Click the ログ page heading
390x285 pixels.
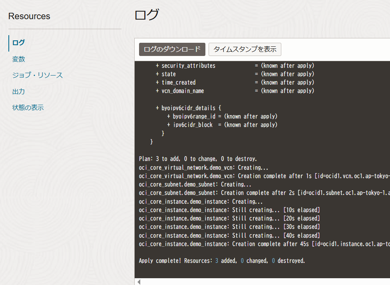(x=147, y=14)
